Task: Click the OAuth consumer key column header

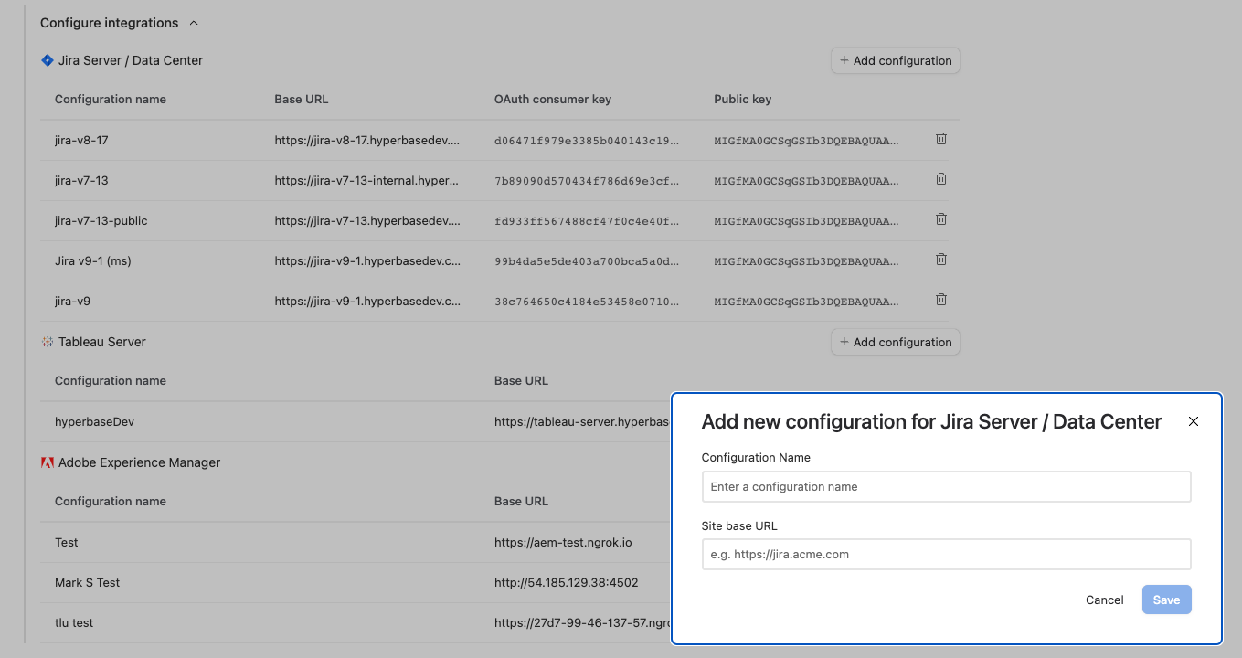Action: 553,99
